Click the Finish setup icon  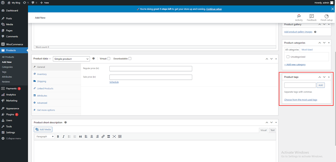326,16
